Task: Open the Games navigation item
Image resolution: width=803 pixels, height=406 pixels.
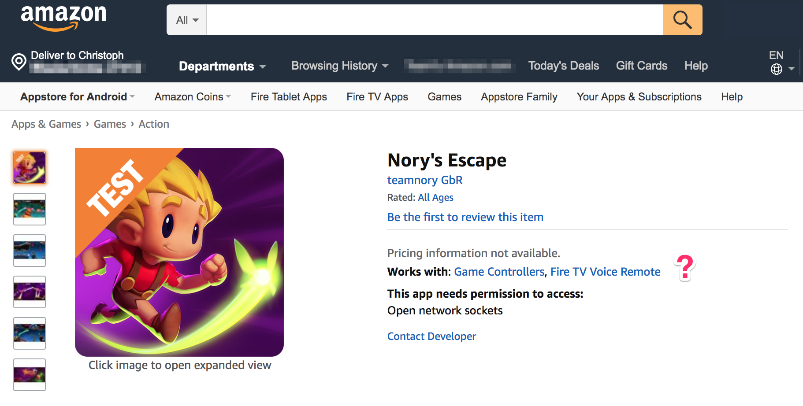Action: tap(444, 96)
